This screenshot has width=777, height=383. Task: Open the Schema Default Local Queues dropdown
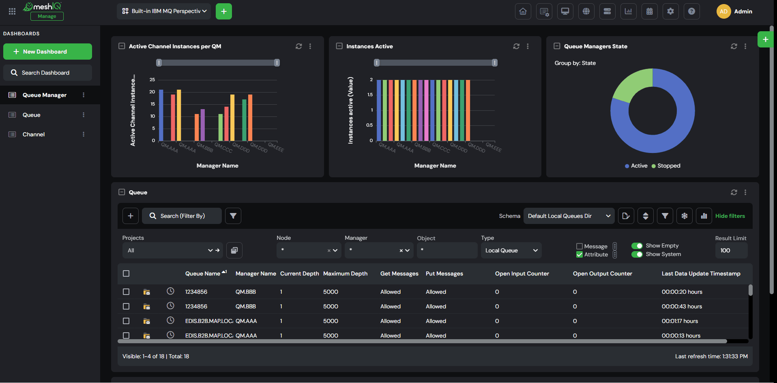(x=569, y=216)
